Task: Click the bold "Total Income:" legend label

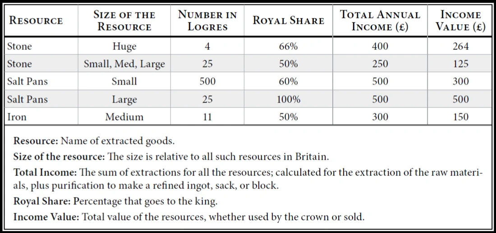Action: coord(42,173)
